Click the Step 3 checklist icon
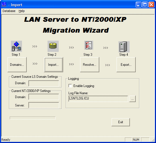 pos(89,45)
